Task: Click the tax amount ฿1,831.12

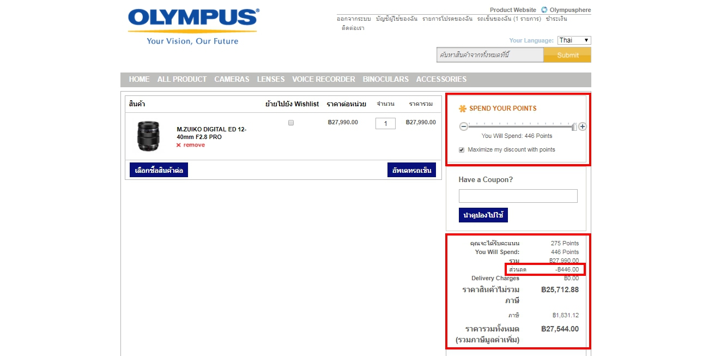Action: pos(566,315)
